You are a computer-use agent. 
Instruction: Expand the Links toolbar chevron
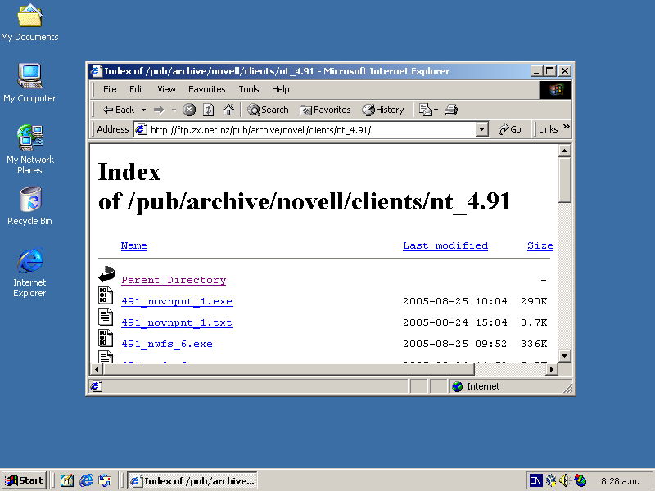(x=567, y=127)
